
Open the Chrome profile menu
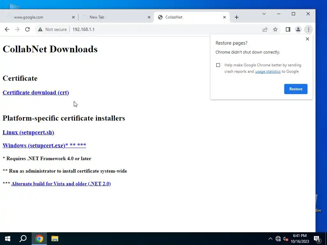(298, 29)
